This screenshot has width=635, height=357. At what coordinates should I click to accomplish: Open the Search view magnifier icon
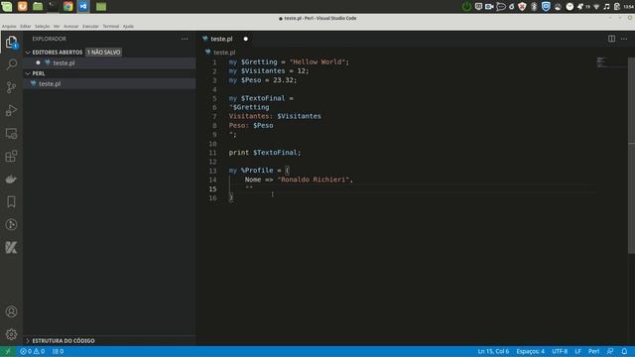pos(11,64)
